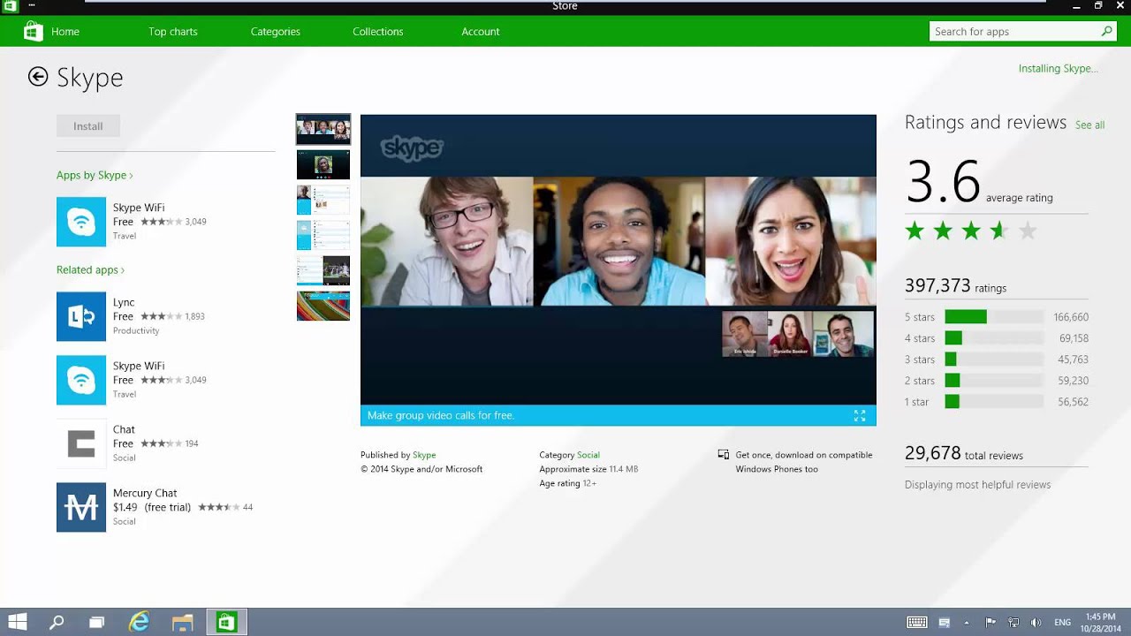
Task: Launch Internet Explorer from taskbar
Action: [139, 622]
